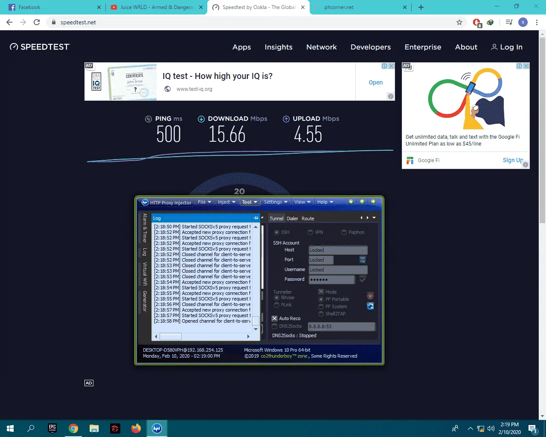The height and width of the screenshot is (437, 546).
Task: Click the pin icon on the Log panel
Action: [256, 218]
